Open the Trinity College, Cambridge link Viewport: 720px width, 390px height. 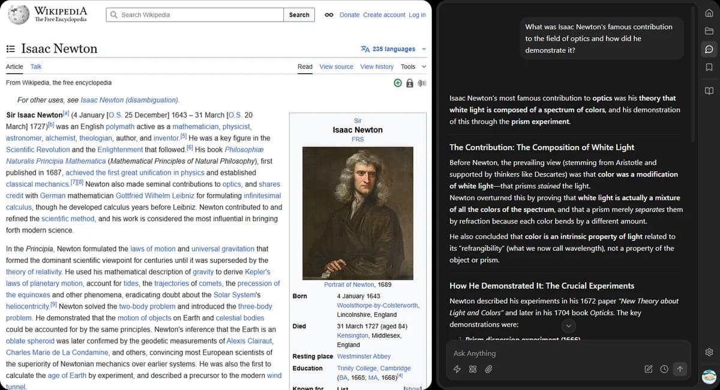pos(374,368)
